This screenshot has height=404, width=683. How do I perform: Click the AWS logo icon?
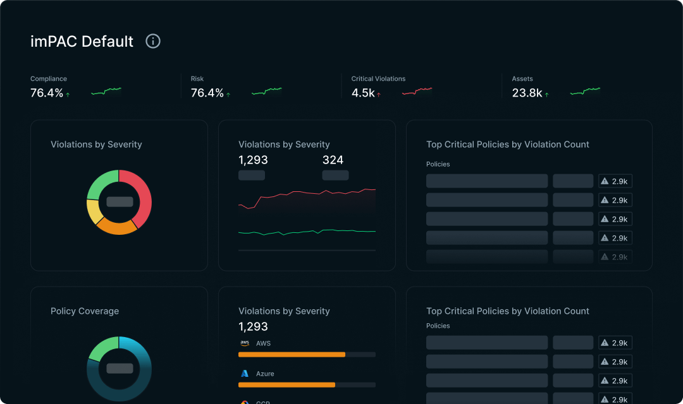pos(245,343)
